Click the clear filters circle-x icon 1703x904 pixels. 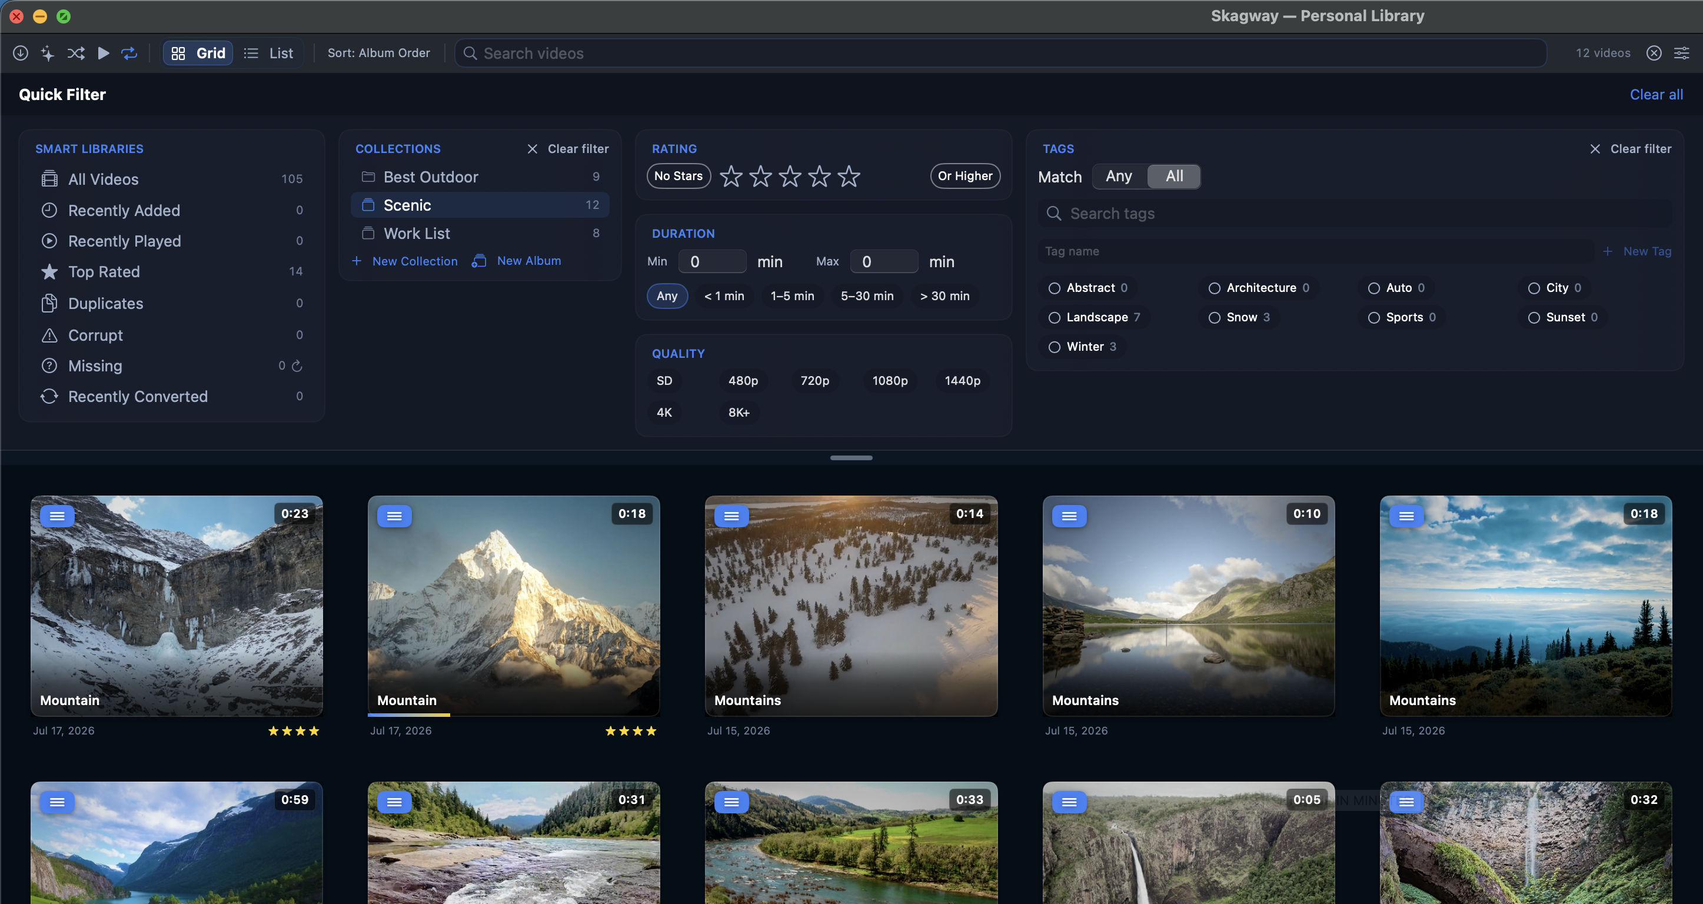point(1654,53)
